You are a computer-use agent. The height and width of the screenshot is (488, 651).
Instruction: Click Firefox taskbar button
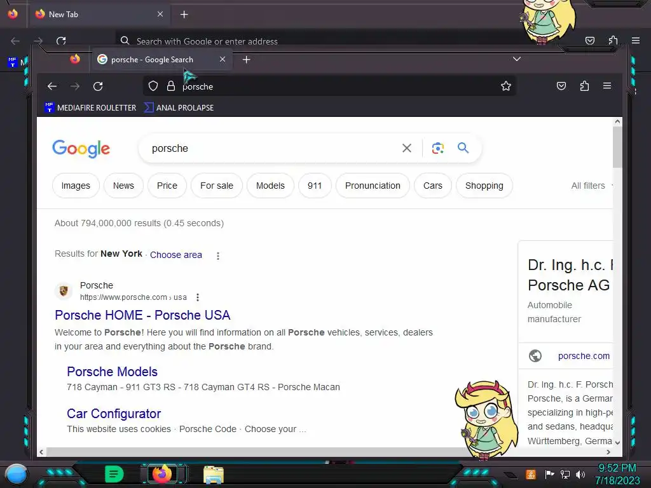[162, 474]
